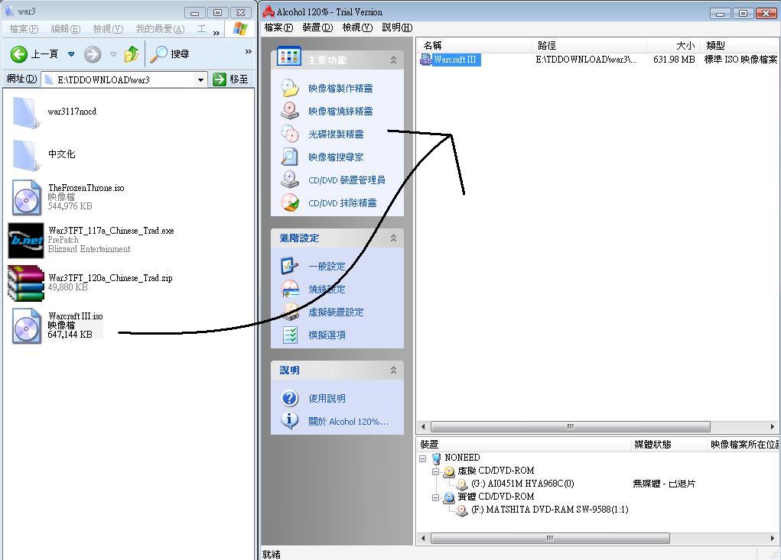Select TheFrozenThrone.iso disc icon
This screenshot has height=560, width=781.
tap(27, 197)
